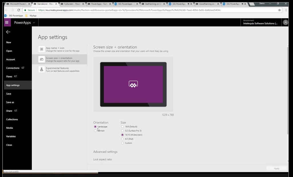Click the external-link icon next to Share
The height and width of the screenshot is (177, 293).
(16, 111)
